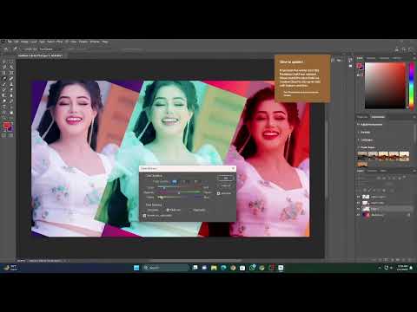Image resolution: width=417 pixels, height=312 pixels.
Task: Click the first Color Levels input field
Action: pos(175,182)
